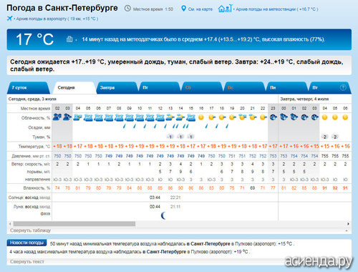
Task: Collapse table via Свернуть таблицу
Action: pyautogui.click(x=30, y=230)
